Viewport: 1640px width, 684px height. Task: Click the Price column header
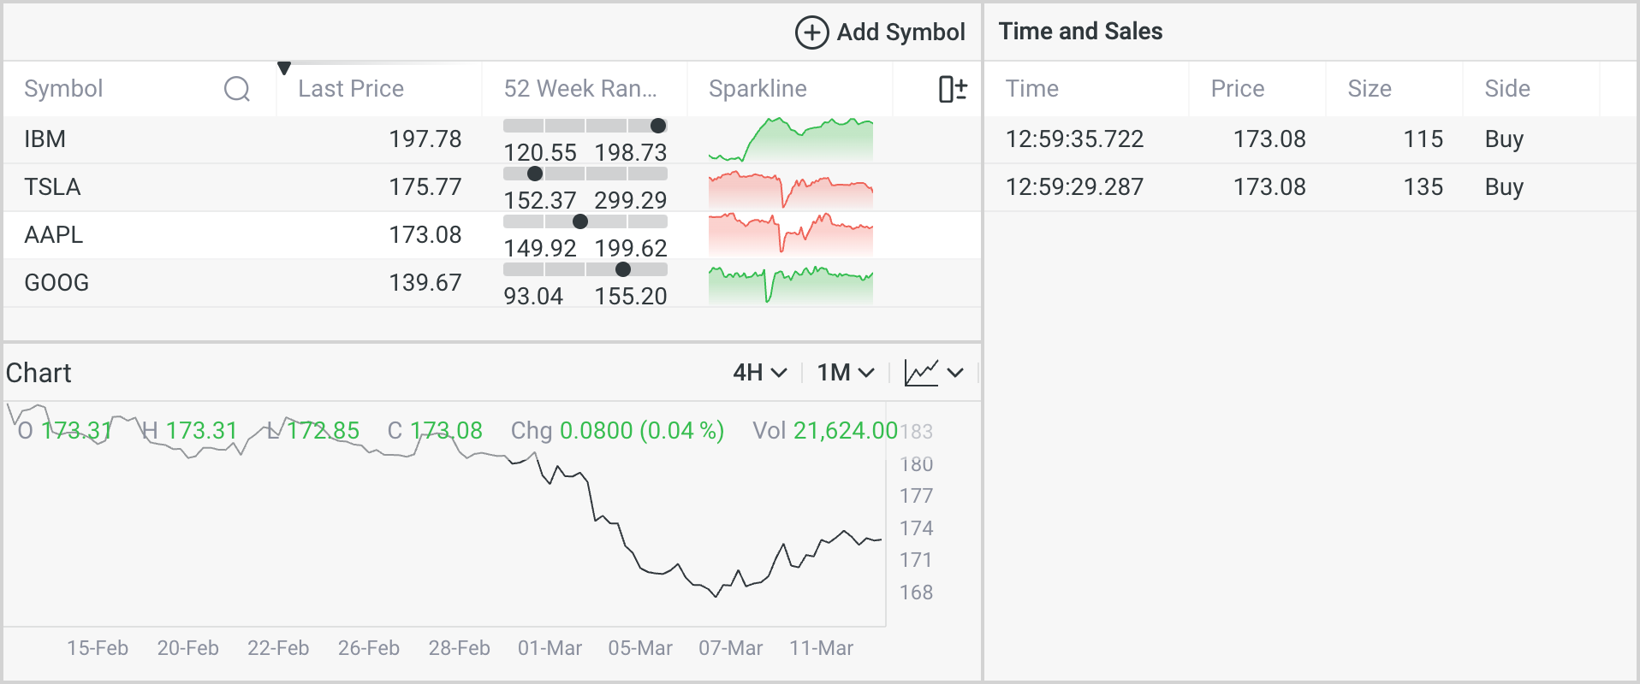click(x=1237, y=89)
